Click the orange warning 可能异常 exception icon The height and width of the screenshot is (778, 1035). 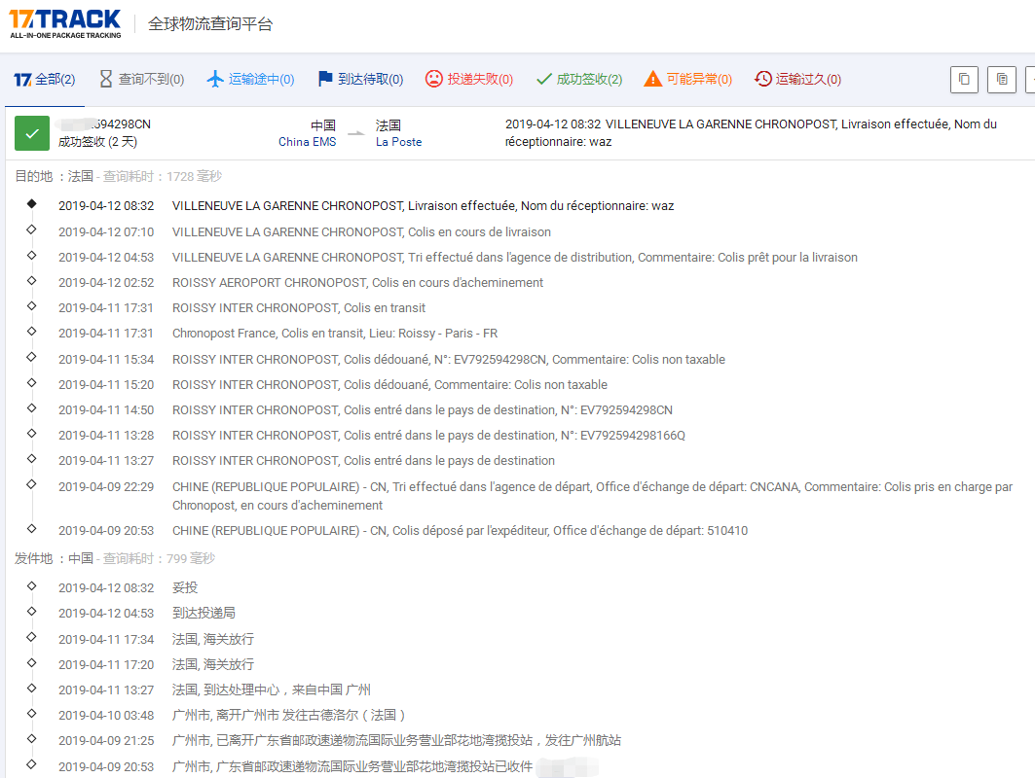tap(653, 79)
